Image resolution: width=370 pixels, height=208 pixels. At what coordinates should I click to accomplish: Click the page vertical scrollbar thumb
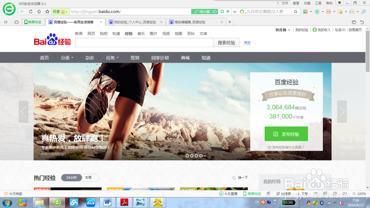(368, 51)
